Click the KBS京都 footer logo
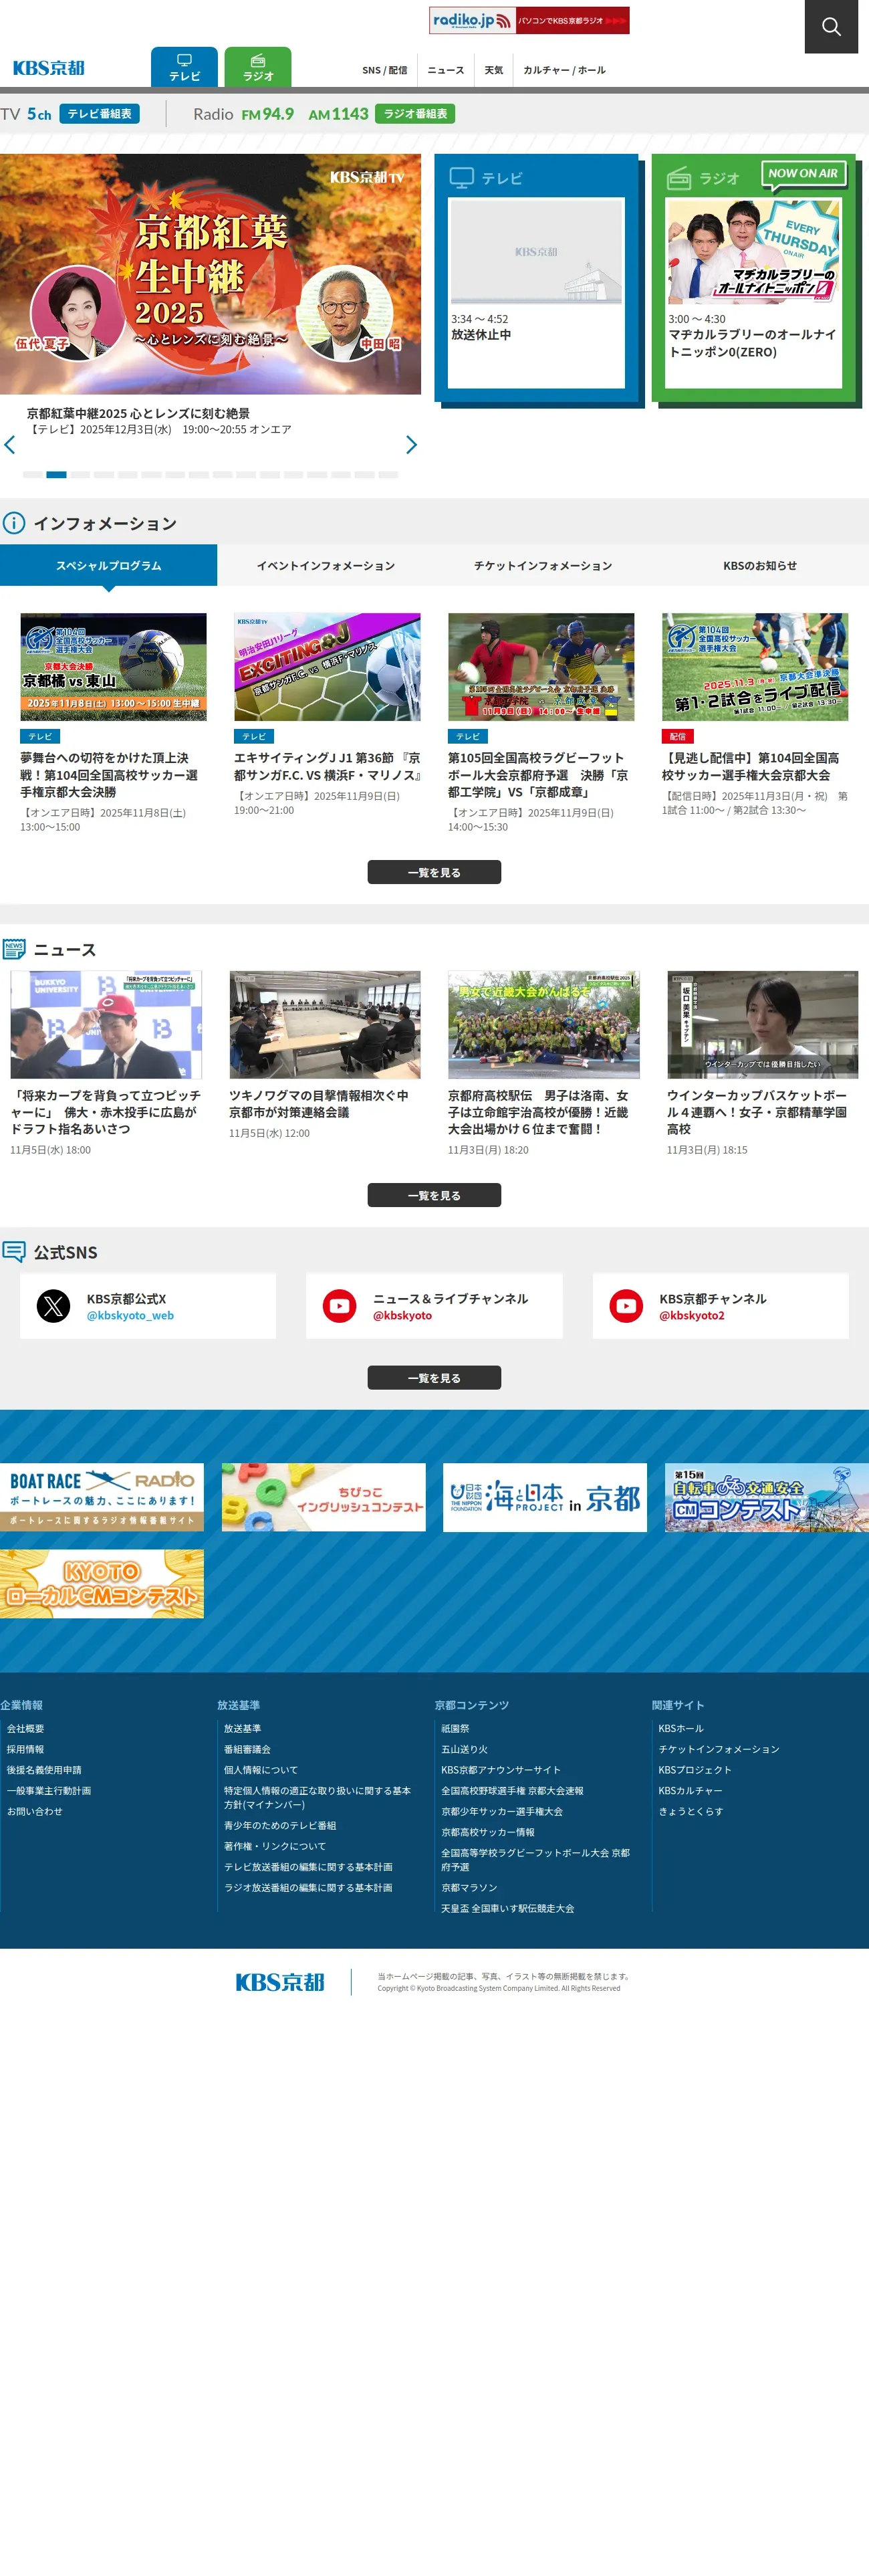The height and width of the screenshot is (2576, 869). (280, 1982)
